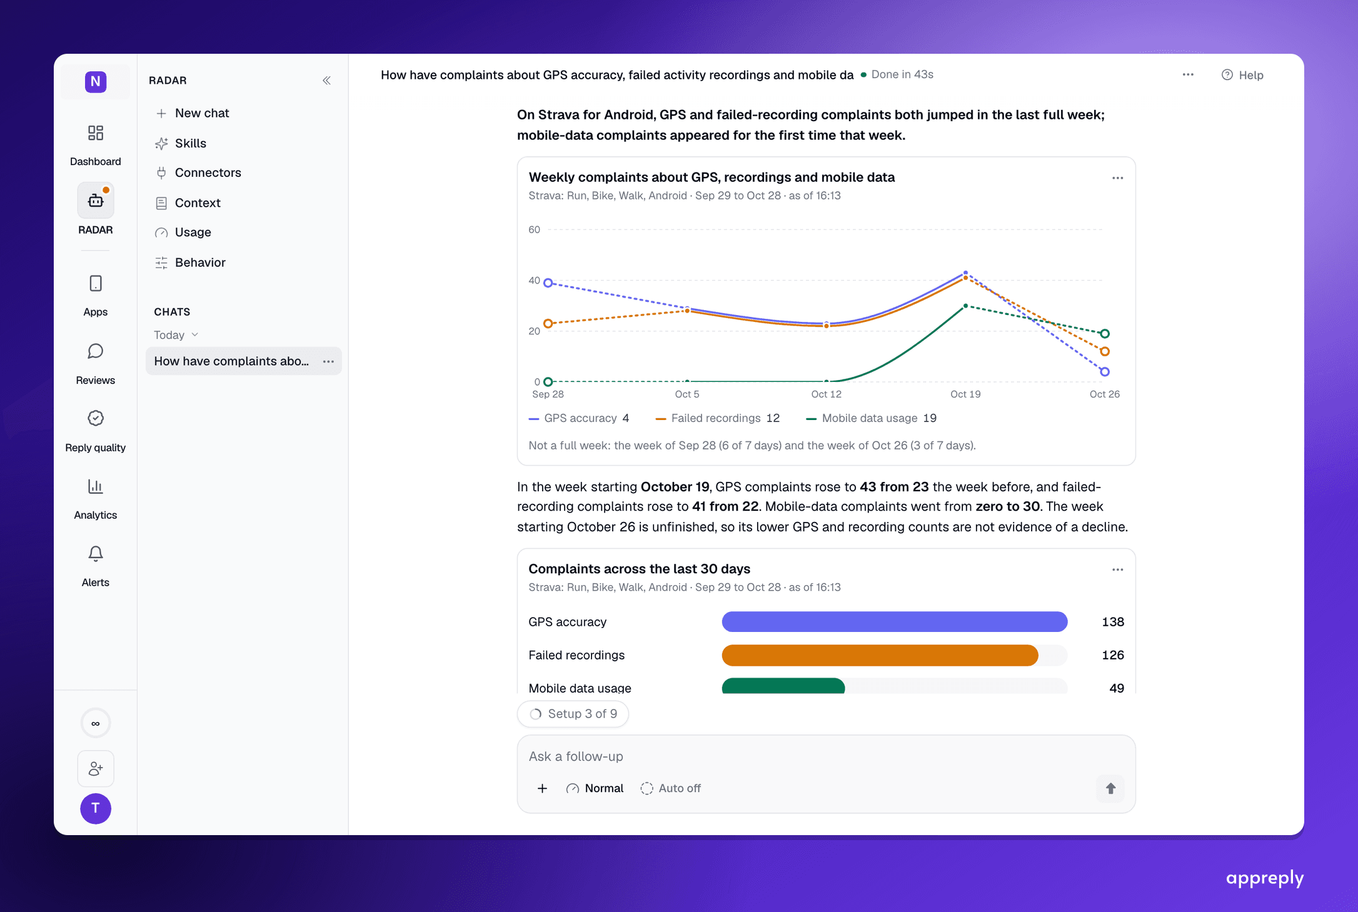Toggle Mobile data usage legend series
Image resolution: width=1358 pixels, height=912 pixels.
coord(871,418)
